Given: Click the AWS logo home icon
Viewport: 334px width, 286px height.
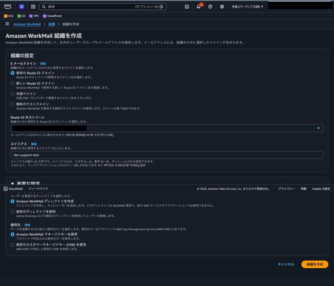Looking at the screenshot, I should [8, 6].
